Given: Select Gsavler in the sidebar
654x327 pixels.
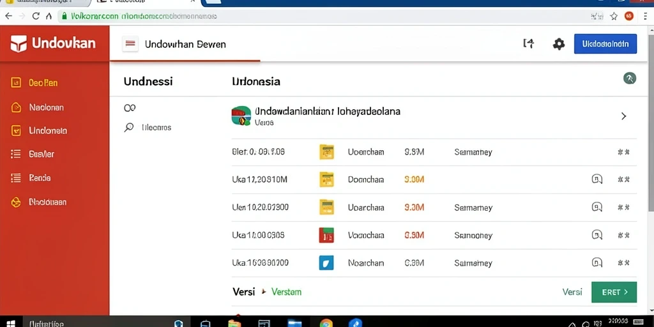Looking at the screenshot, I should 42,154.
